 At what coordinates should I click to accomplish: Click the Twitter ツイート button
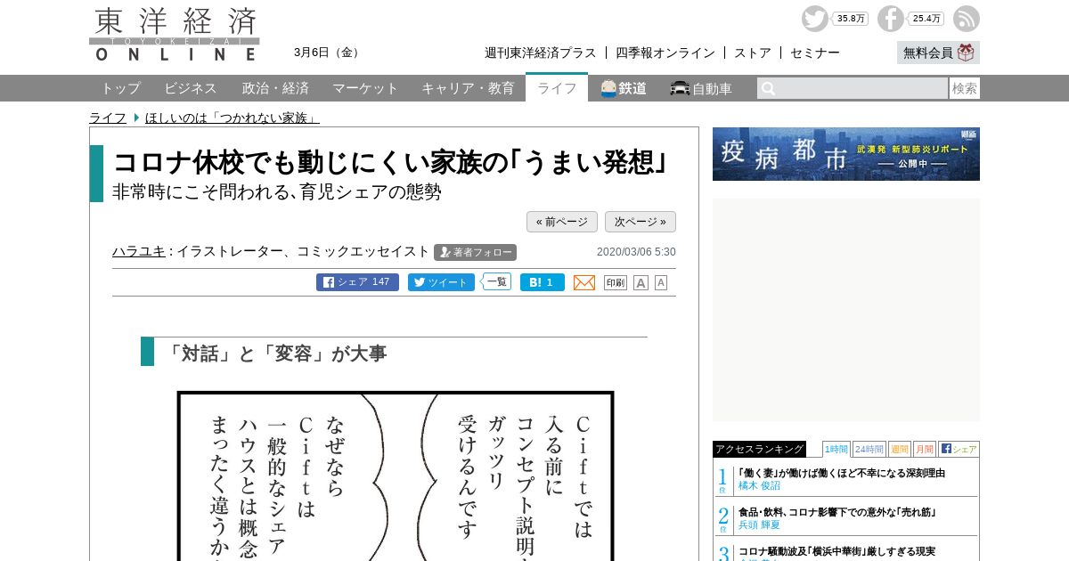[x=442, y=282]
